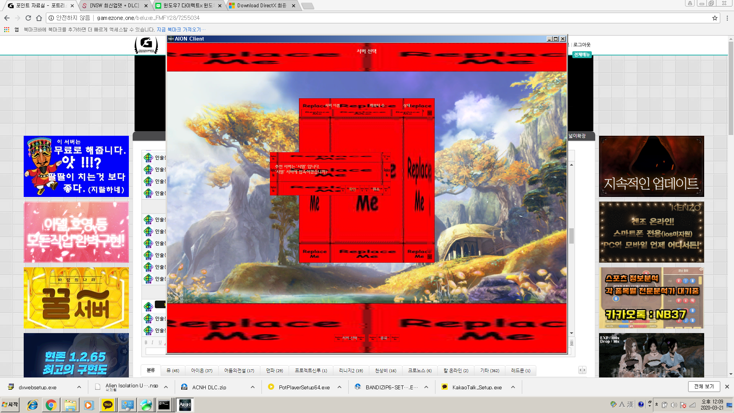
Task: Switch to the Download DirectX tab
Action: tap(261, 6)
